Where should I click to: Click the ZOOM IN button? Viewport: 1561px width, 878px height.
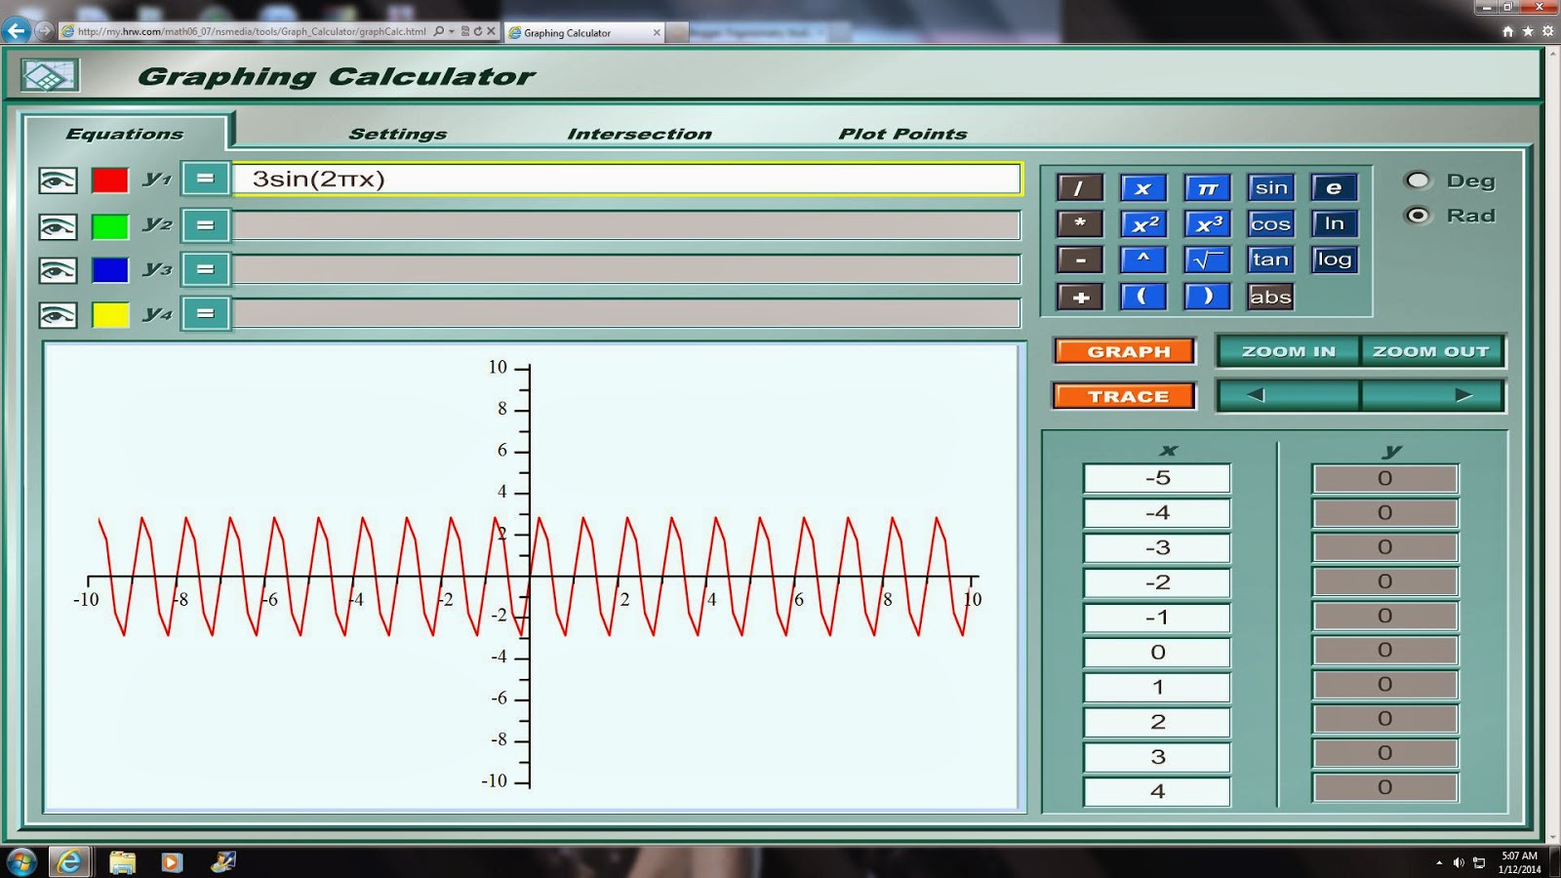coord(1288,351)
